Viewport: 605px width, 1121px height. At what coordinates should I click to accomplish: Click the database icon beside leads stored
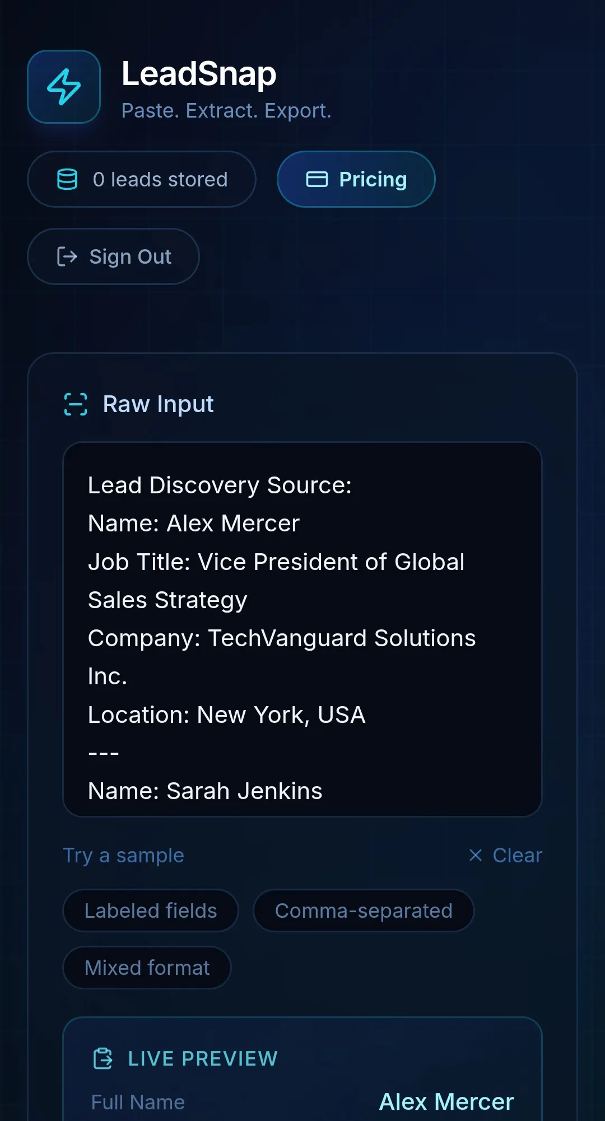(67, 179)
